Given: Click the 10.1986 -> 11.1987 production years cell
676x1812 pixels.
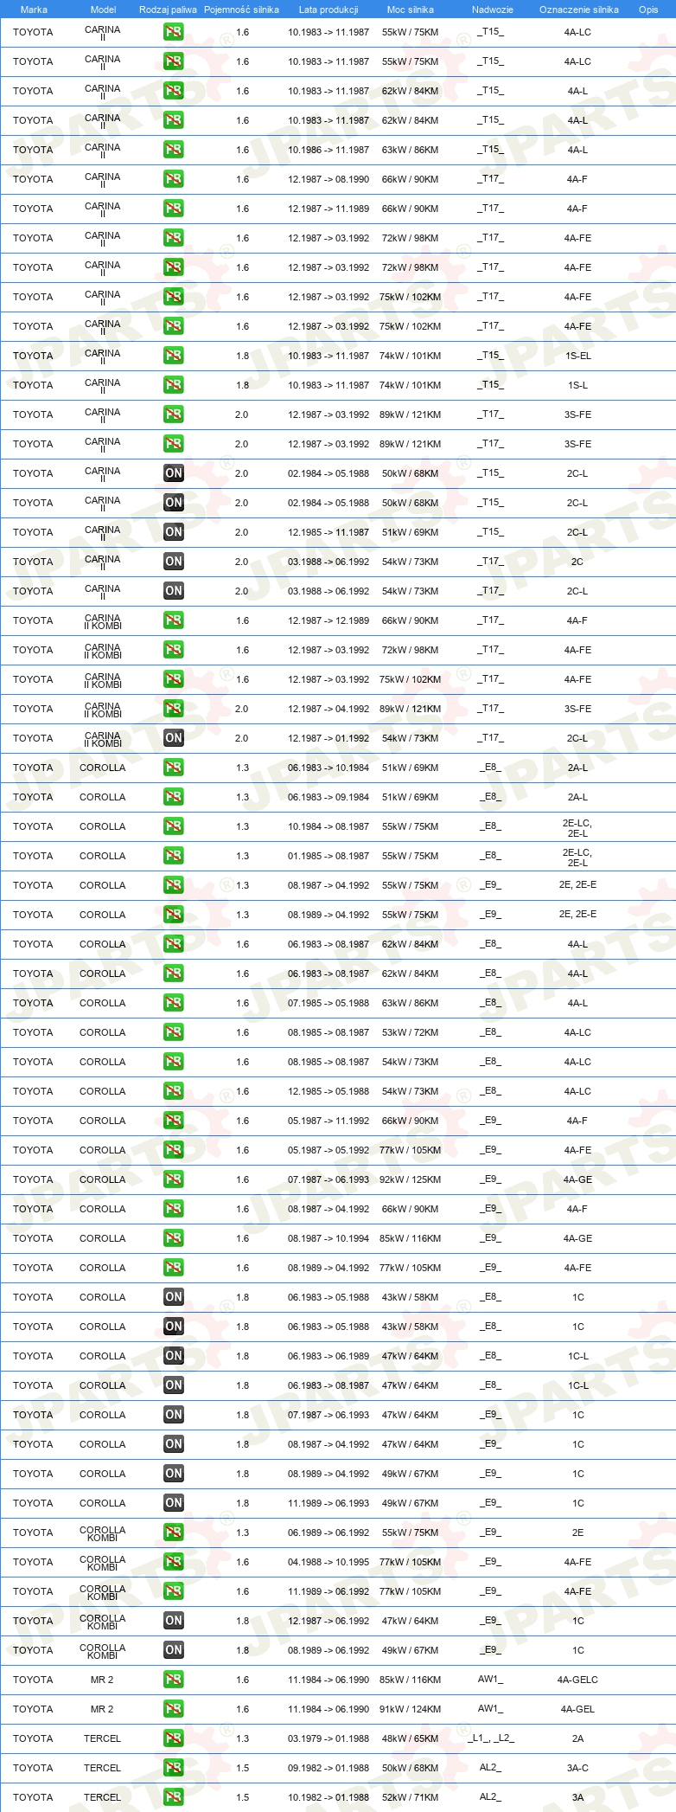Looking at the screenshot, I should 328,150.
